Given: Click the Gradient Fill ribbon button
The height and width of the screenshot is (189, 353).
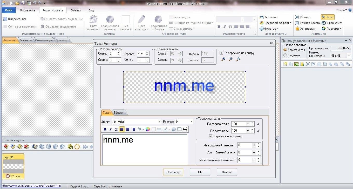Looking at the screenshot, I should click(x=110, y=23).
